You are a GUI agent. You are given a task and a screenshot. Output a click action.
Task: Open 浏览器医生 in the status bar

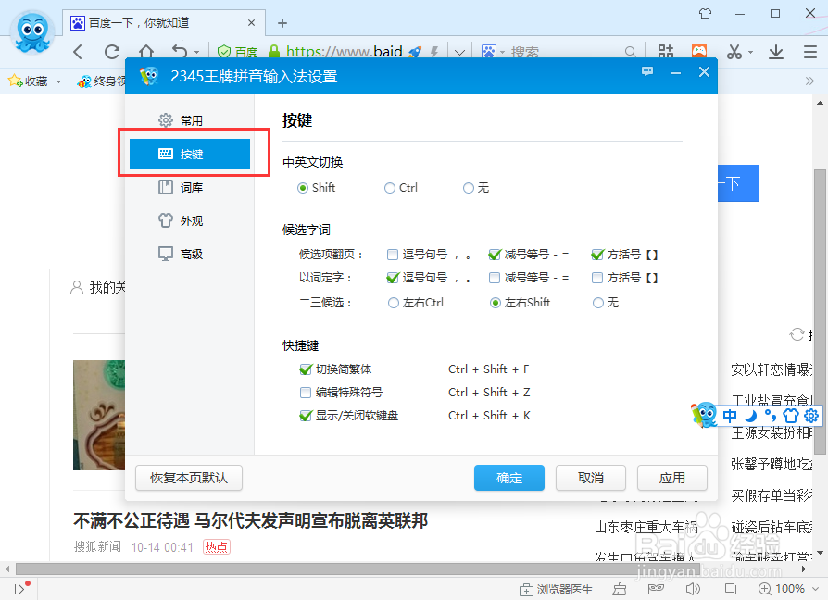click(x=556, y=589)
